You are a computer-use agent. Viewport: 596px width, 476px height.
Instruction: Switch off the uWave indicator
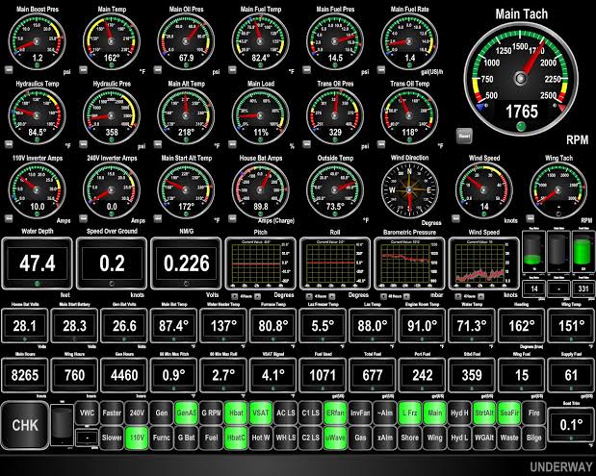335,438
